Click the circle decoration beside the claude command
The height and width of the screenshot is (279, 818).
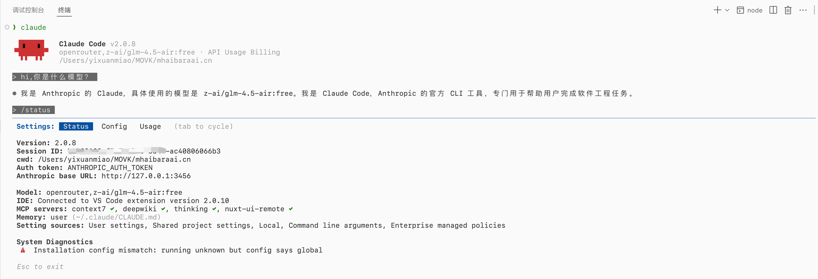pyautogui.click(x=7, y=27)
